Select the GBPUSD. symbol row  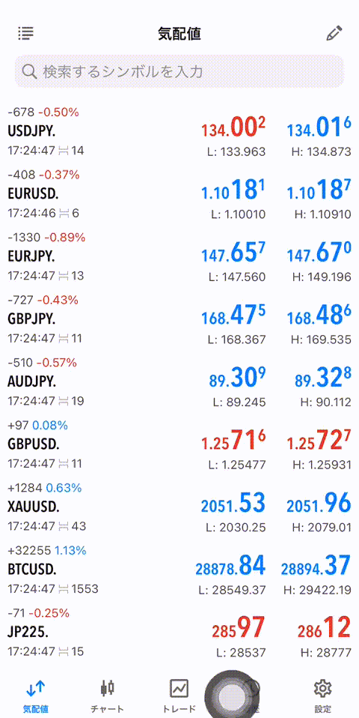click(x=179, y=444)
